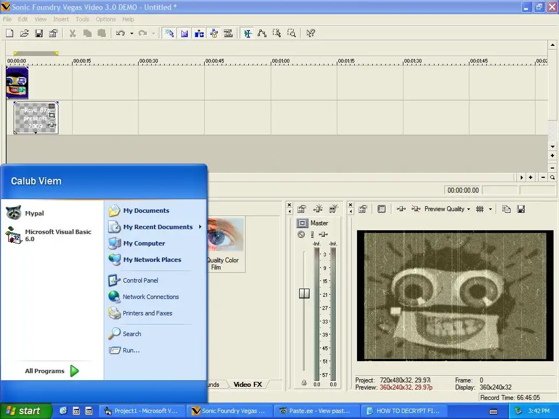Open Video Output FX in preview toolbar
The height and width of the screenshot is (419, 559).
[401, 209]
